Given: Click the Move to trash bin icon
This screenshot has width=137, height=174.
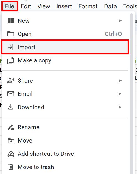Looking at the screenshot, I should pos(11,167).
